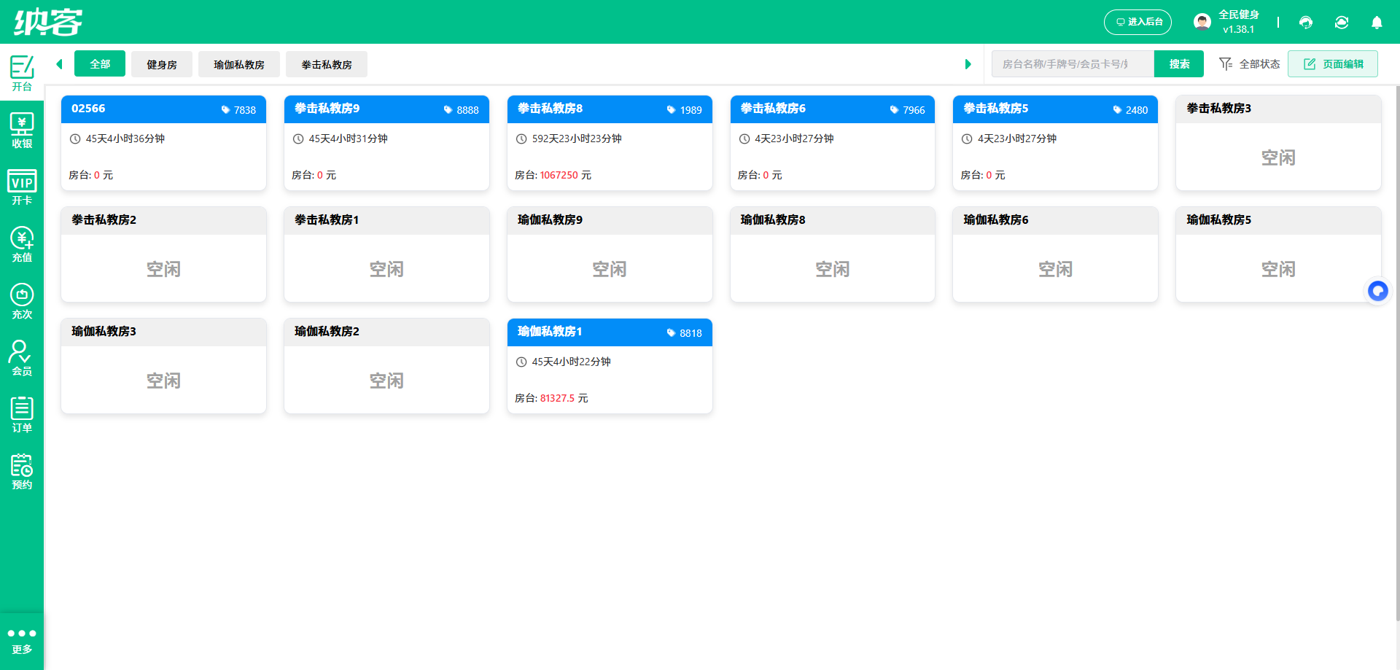Click the 搜索 search button
This screenshot has width=1400, height=670.
coord(1179,64)
